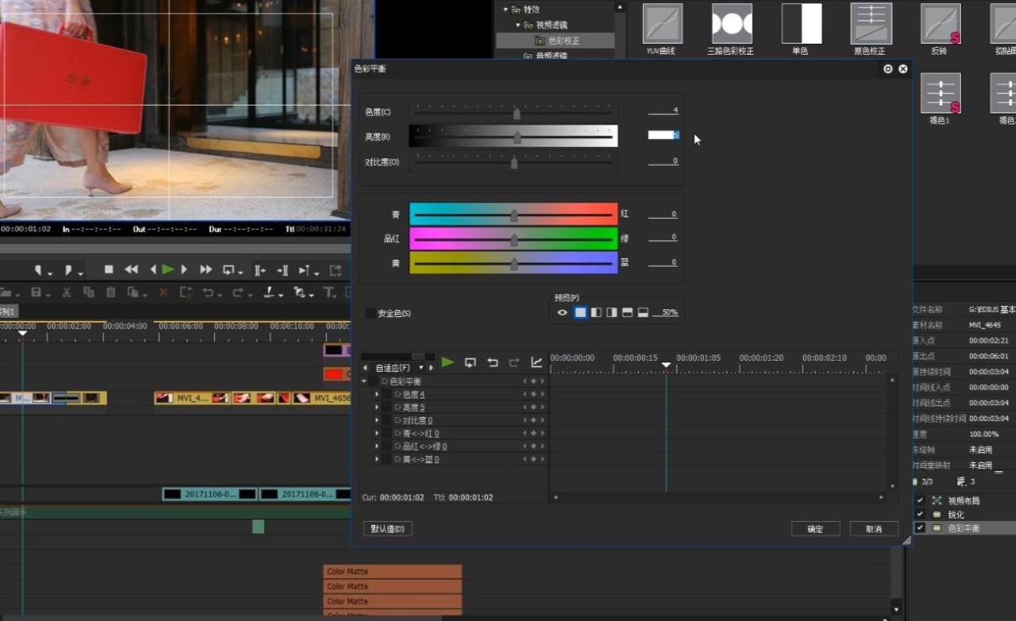Toggle the preview eye icon
The image size is (1016, 621).
(x=562, y=312)
